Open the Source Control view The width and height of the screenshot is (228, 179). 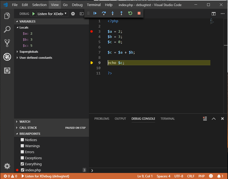tap(7, 43)
